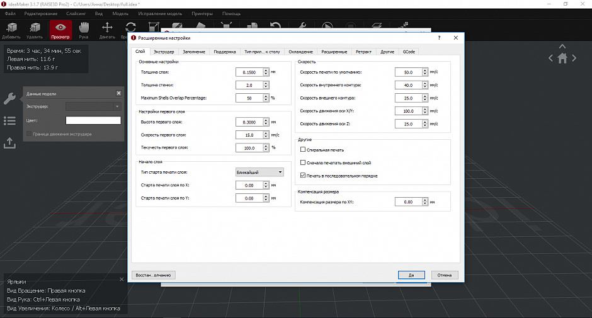
Task: Activate the Просмотр eye view tool
Action: [60, 30]
